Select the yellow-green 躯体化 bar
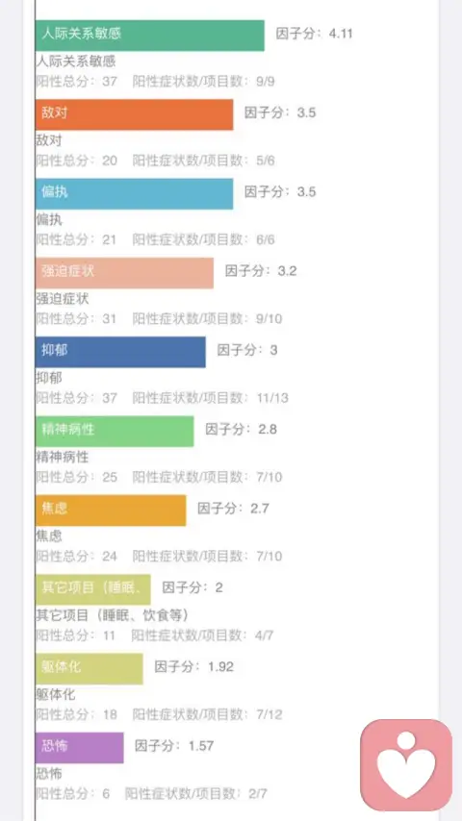Screen dimensions: 462x821 [x=90, y=669]
